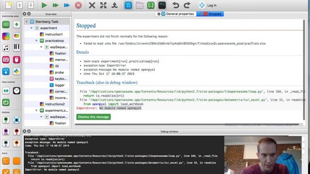Image resolution: width=310 pixels, height=174 pixels.
Task: Select the blue PyGaze drift correct item
Action: tap(16, 120)
